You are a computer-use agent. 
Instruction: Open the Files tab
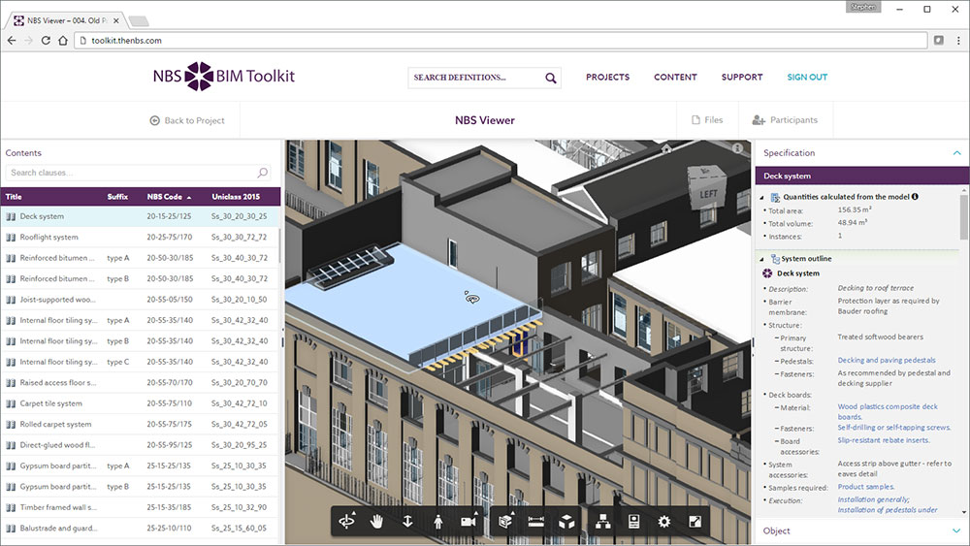tap(706, 120)
